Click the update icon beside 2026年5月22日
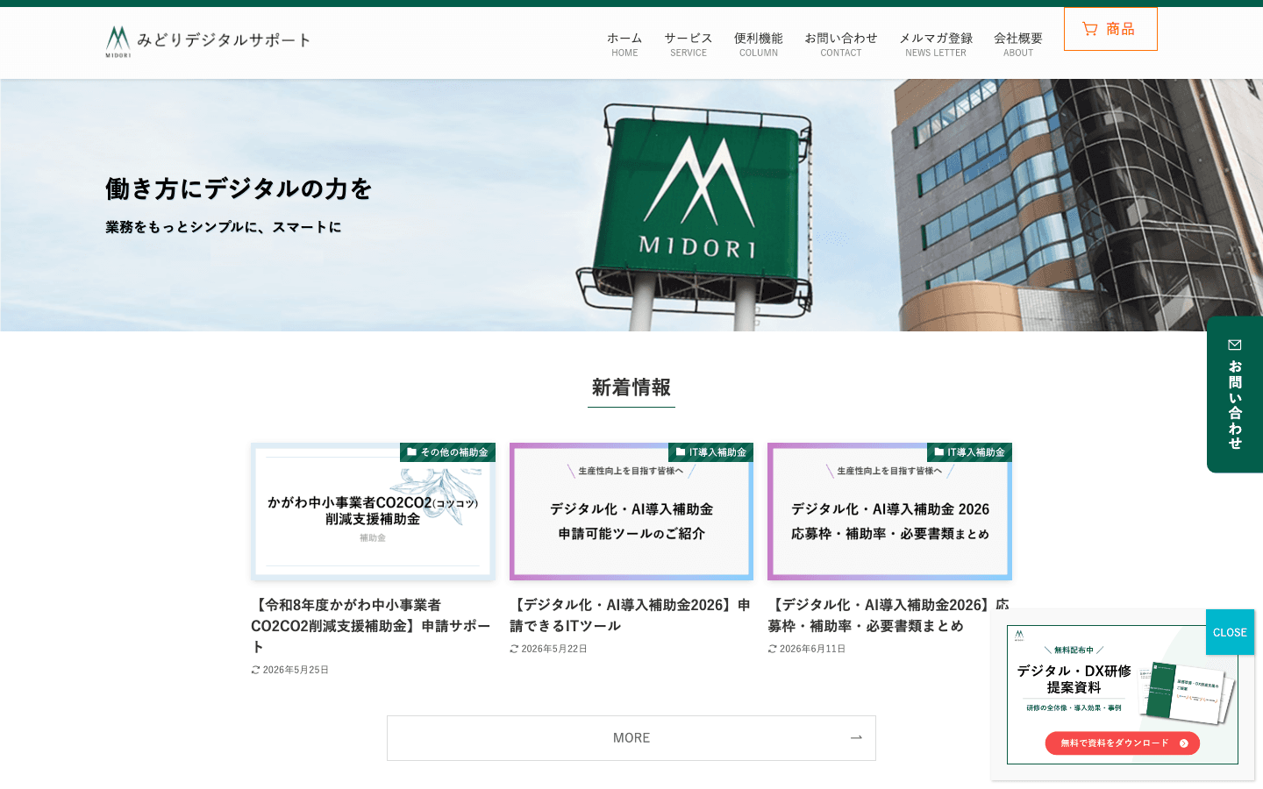 pos(514,649)
